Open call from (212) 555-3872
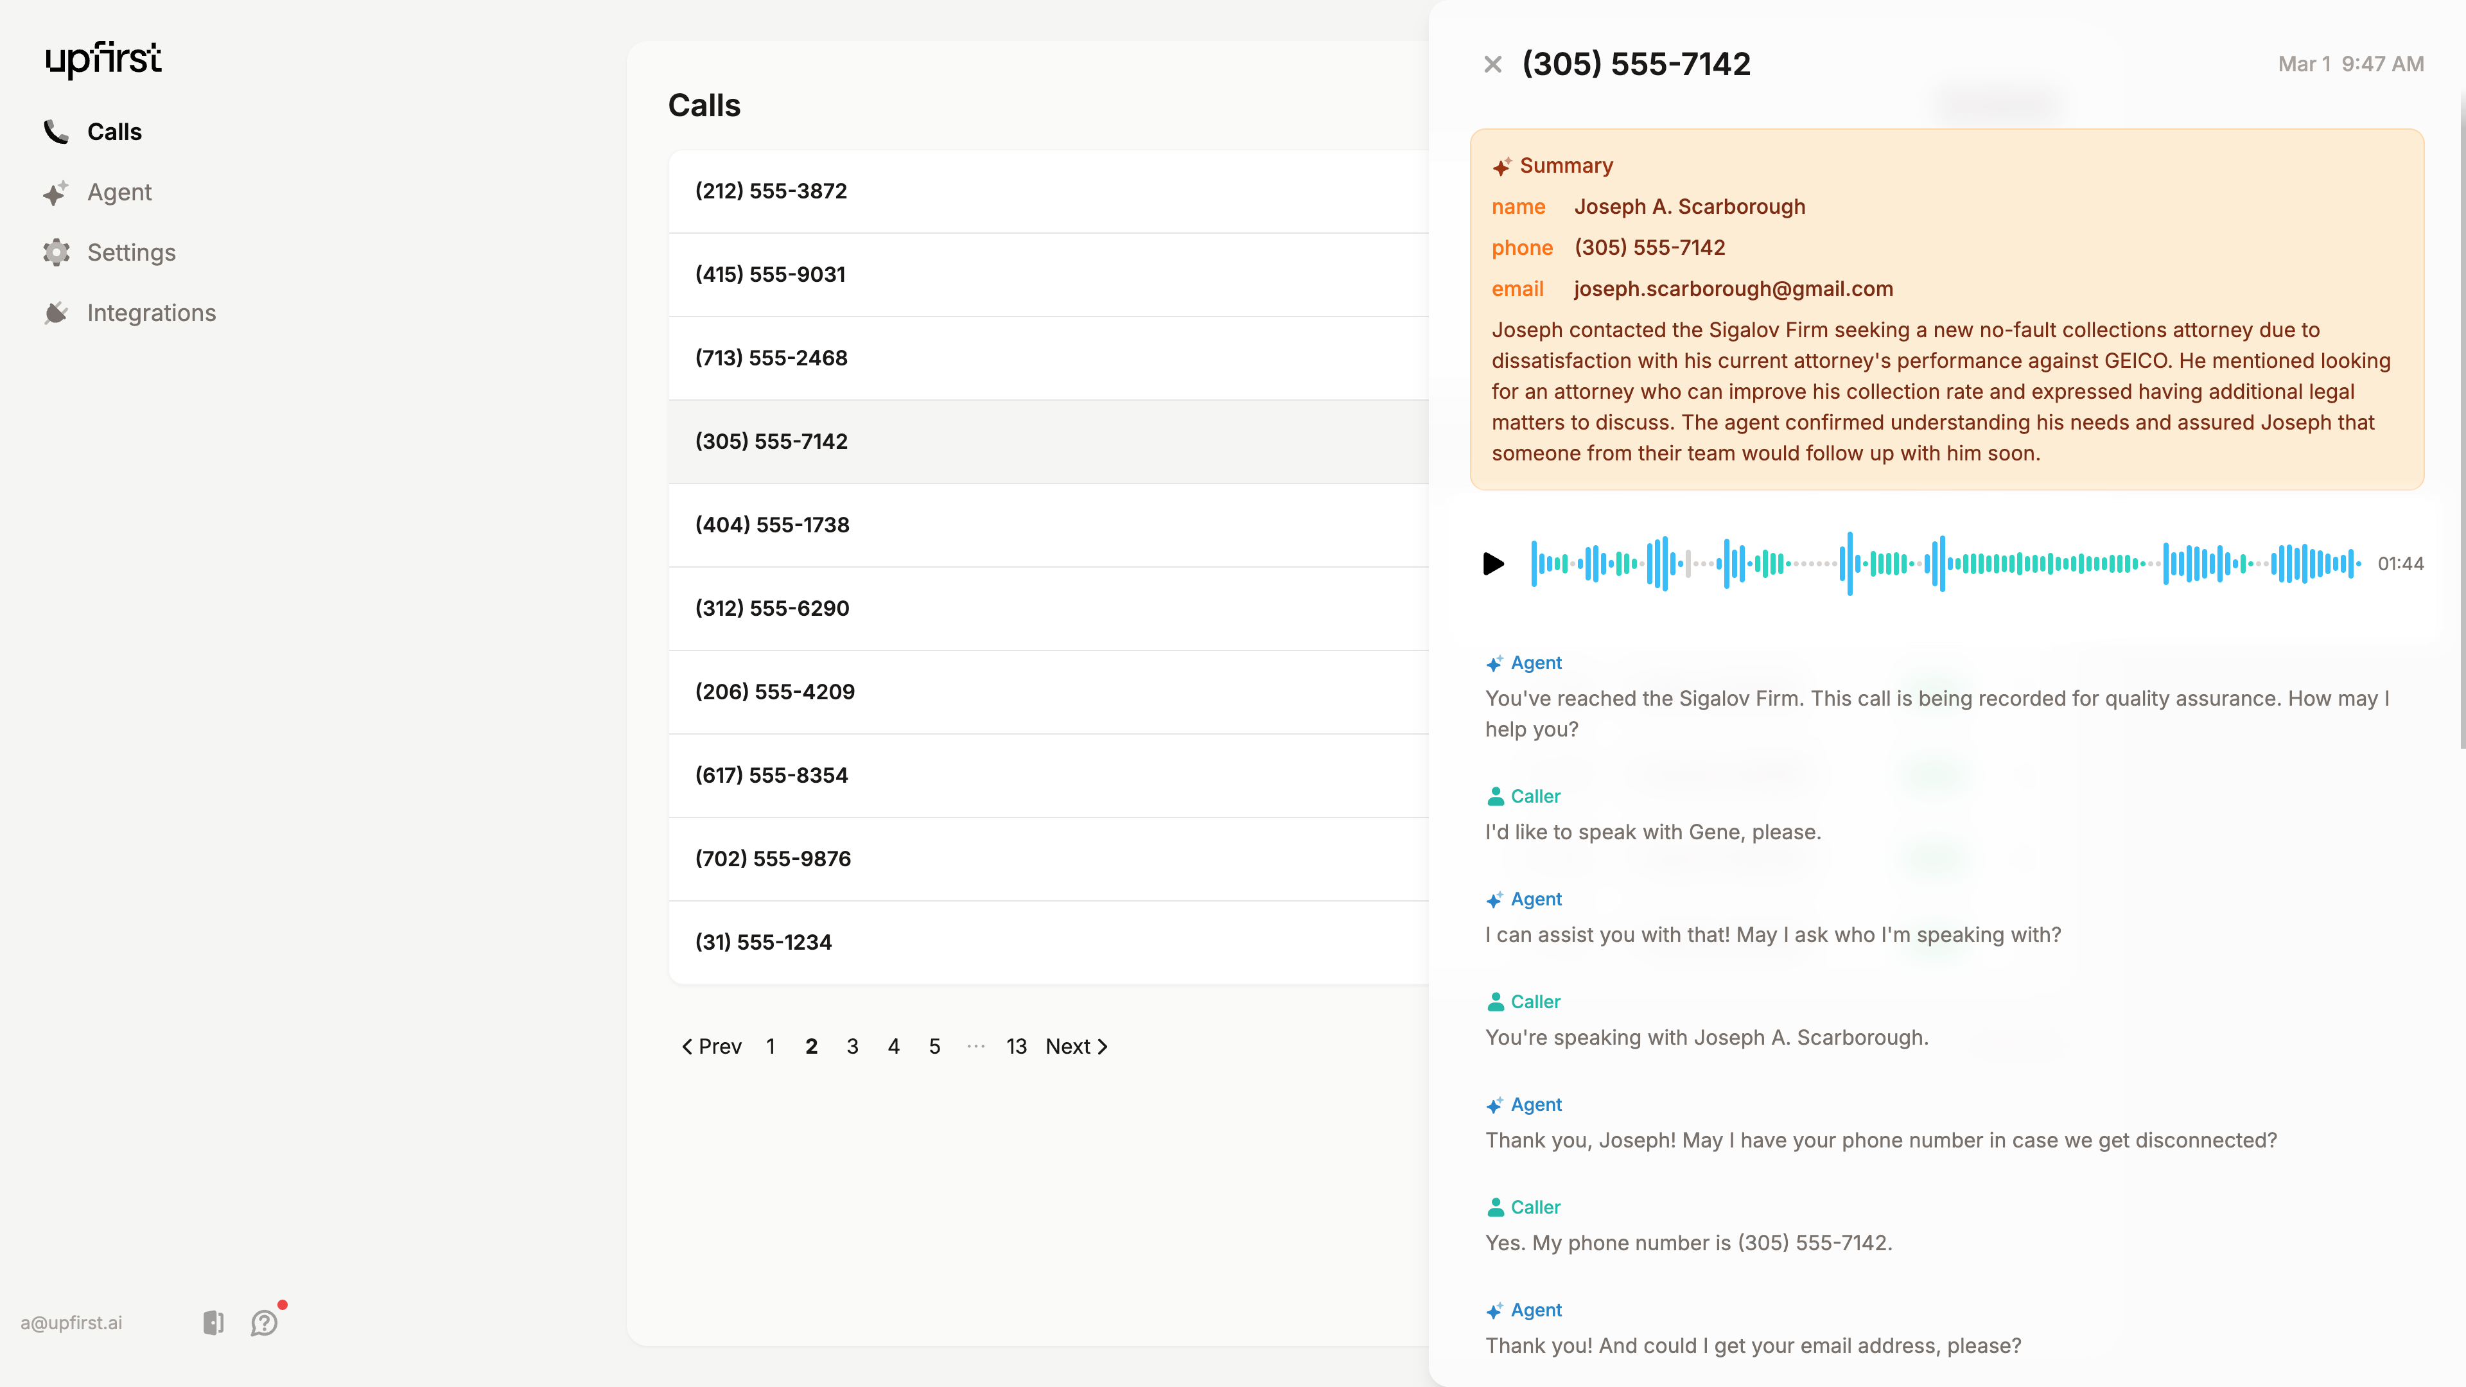 pyautogui.click(x=771, y=191)
